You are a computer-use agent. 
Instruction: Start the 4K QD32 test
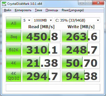coord(14,76)
